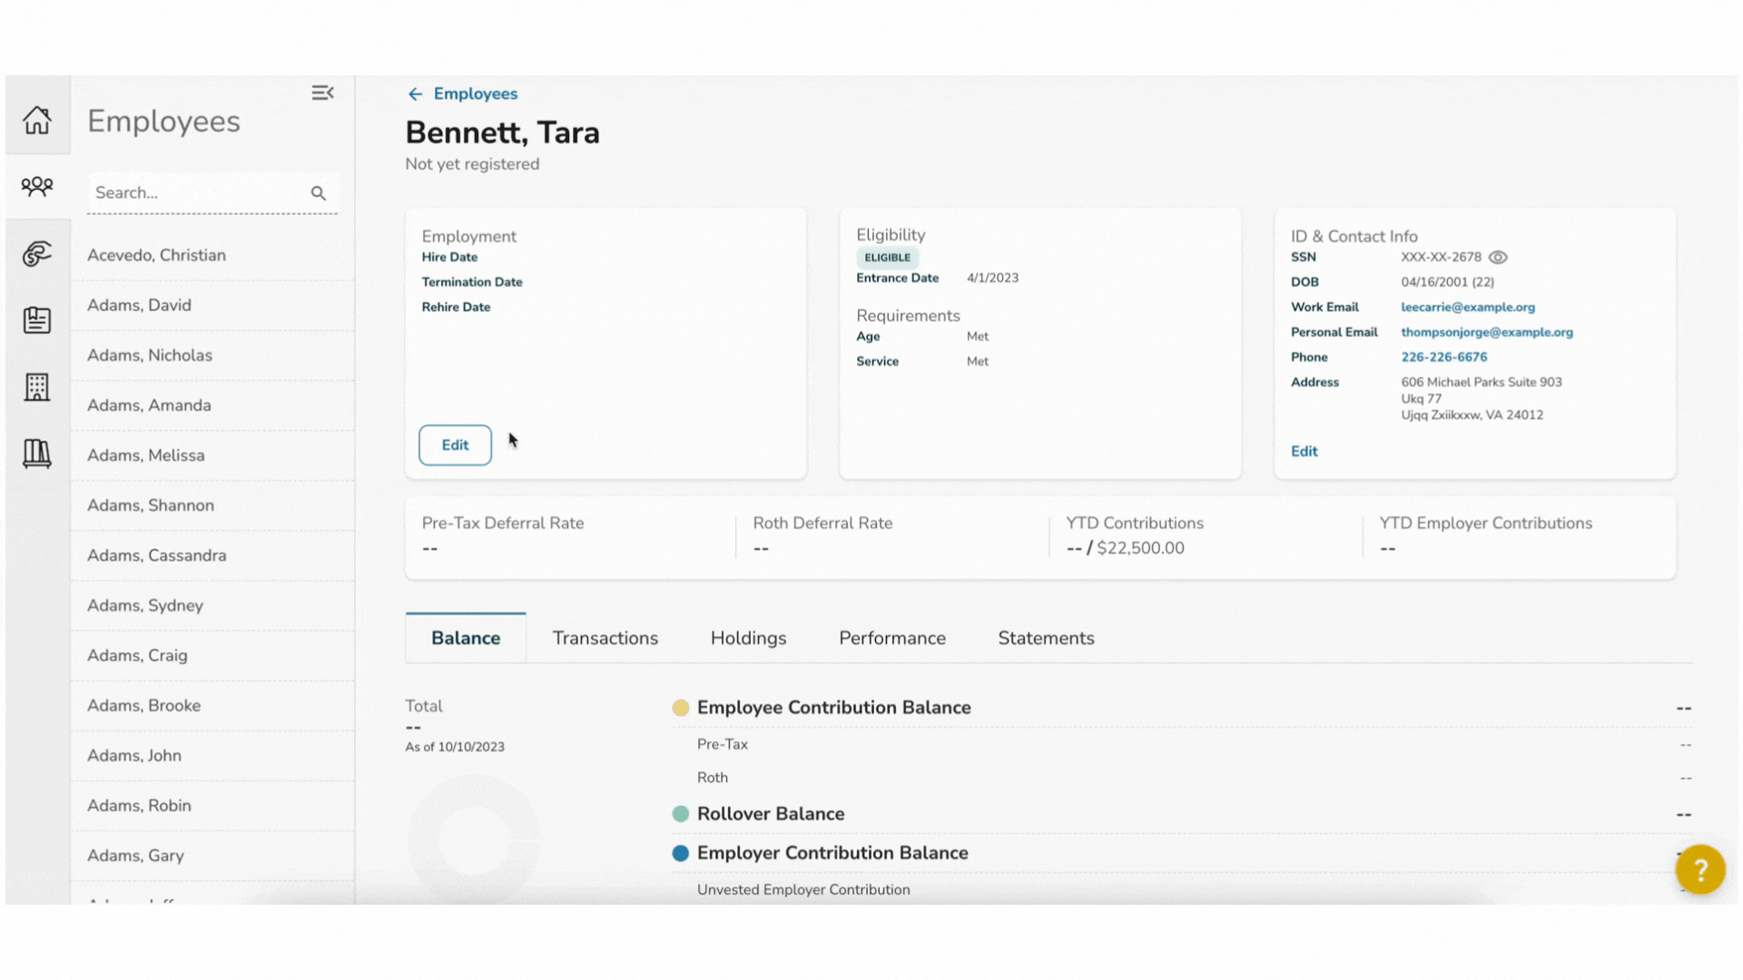Click Edit link under ID & Contact Info
Viewport: 1743px width, 980px height.
point(1304,451)
